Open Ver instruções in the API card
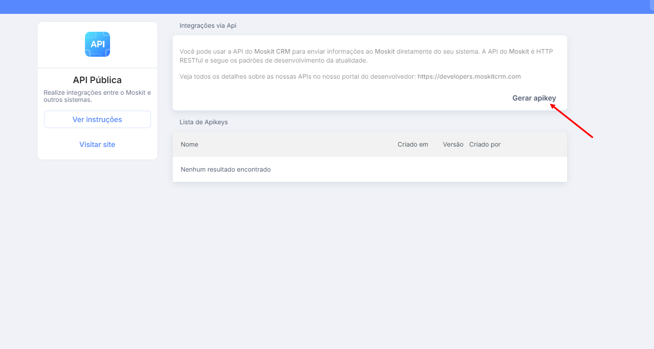654x349 pixels. coord(98,120)
